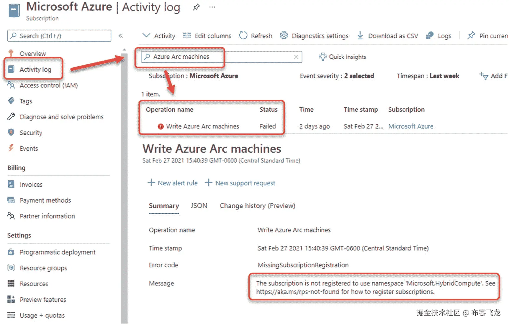The height and width of the screenshot is (325, 509).
Task: Click the 2 days ago time cell
Action: 314,126
